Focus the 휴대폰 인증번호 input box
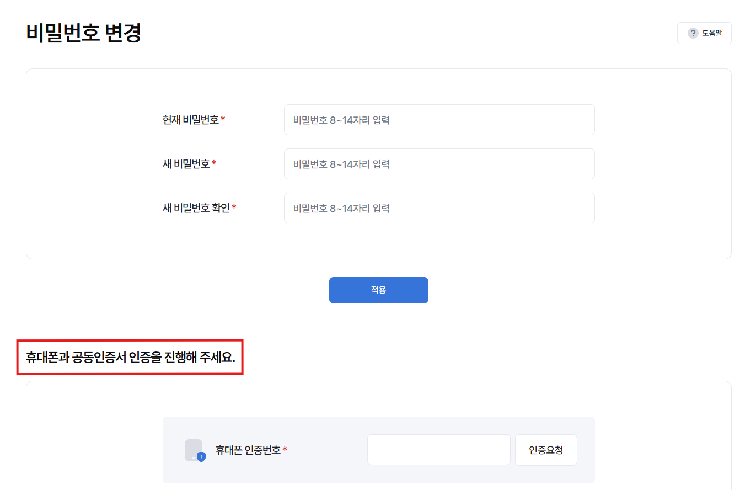 click(438, 450)
